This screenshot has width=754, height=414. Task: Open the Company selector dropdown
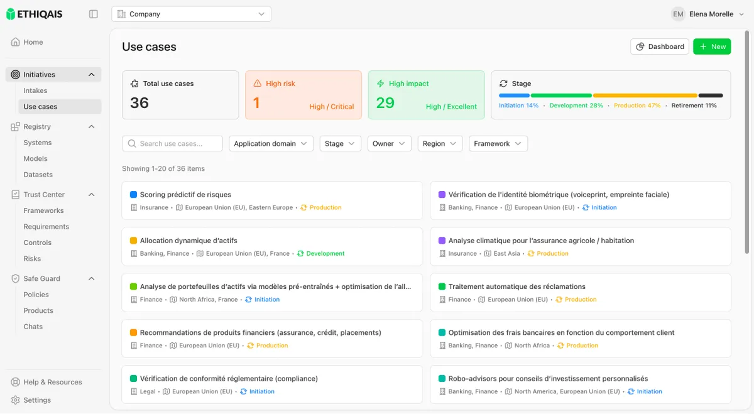[191, 14]
